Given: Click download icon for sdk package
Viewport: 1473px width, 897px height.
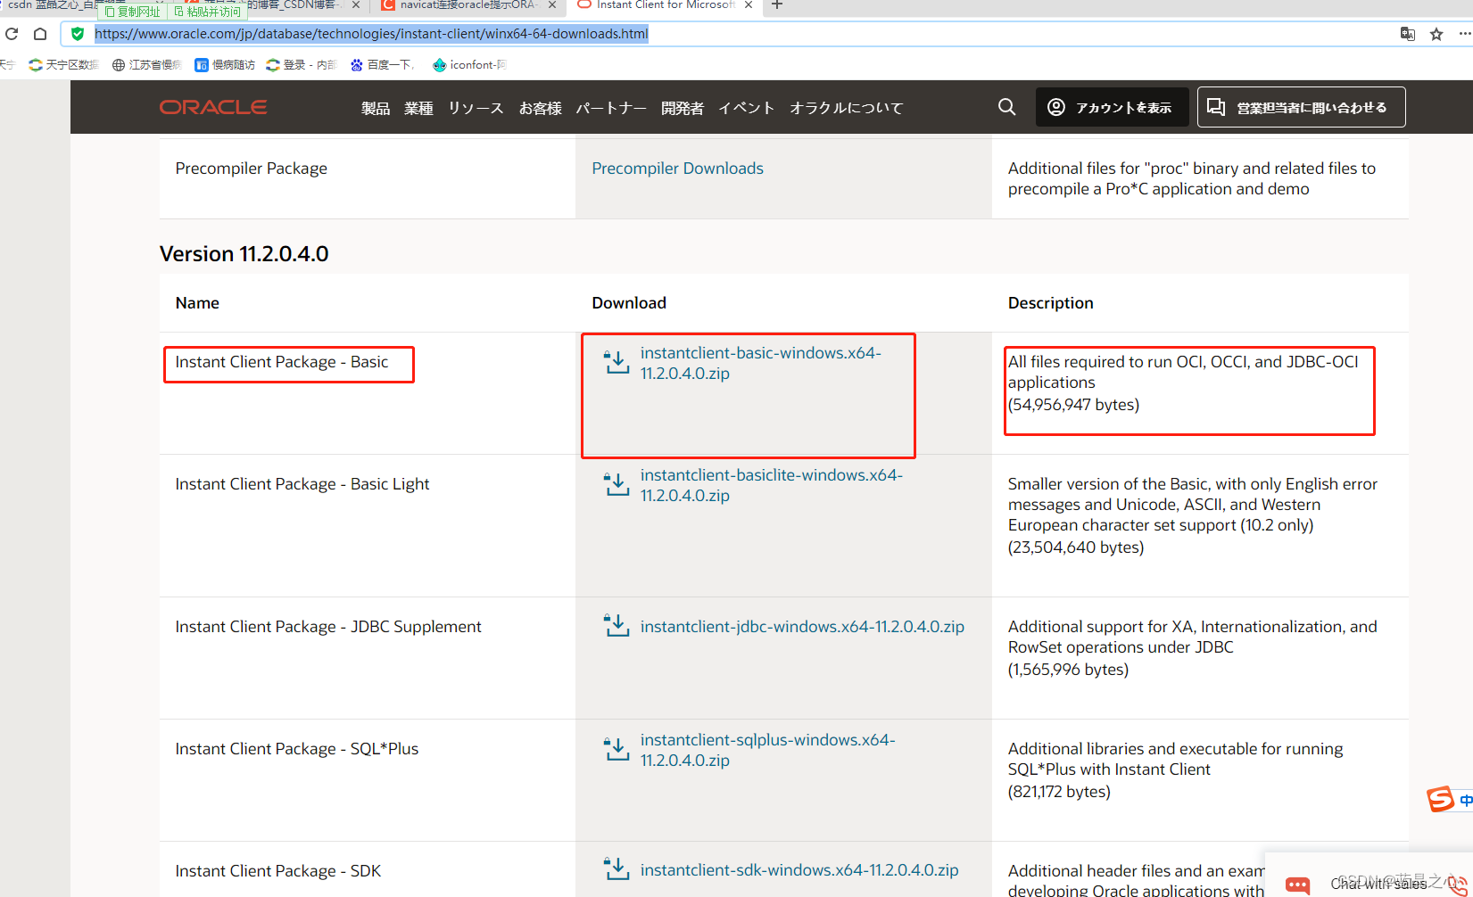Looking at the screenshot, I should point(617,869).
